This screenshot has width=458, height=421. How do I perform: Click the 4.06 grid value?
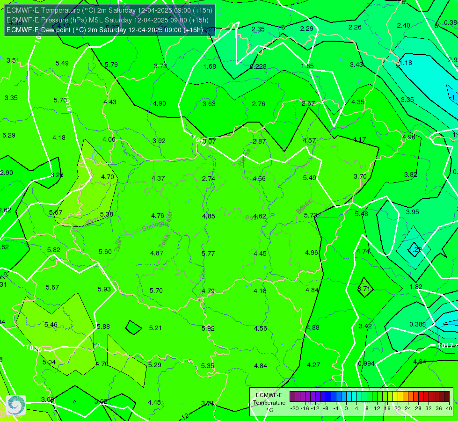[x=109, y=139]
